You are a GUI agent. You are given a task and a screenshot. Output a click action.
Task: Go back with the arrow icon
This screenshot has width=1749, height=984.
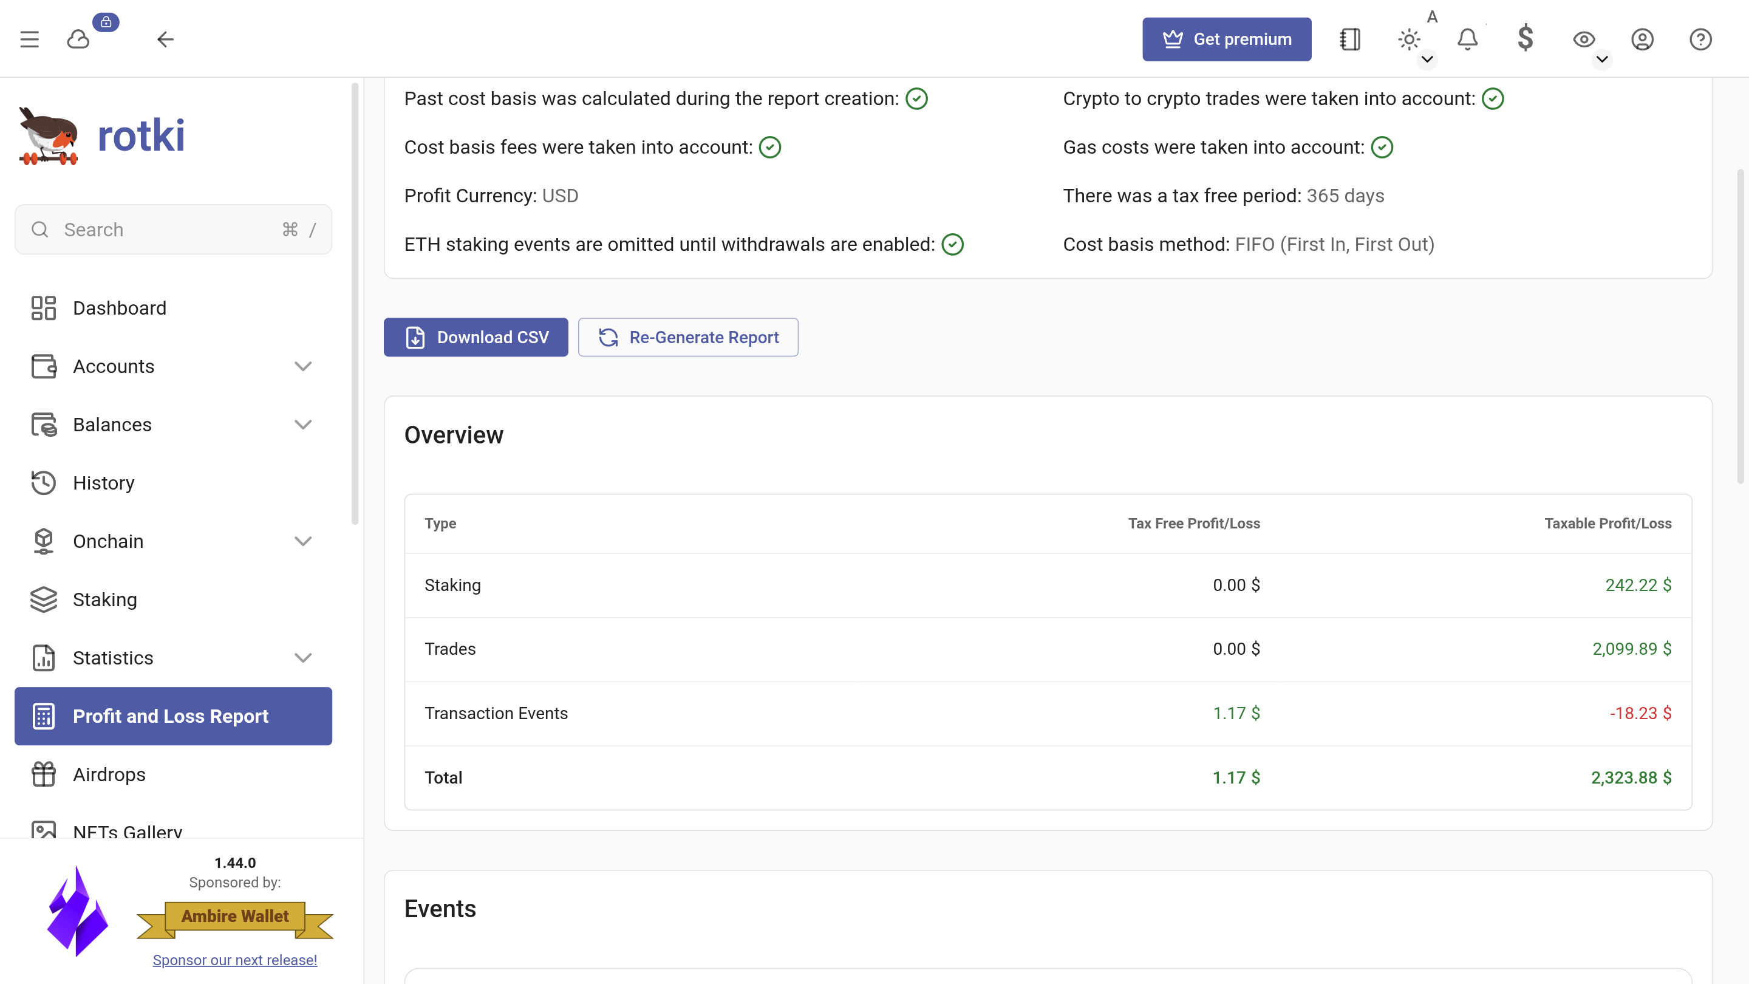[166, 39]
